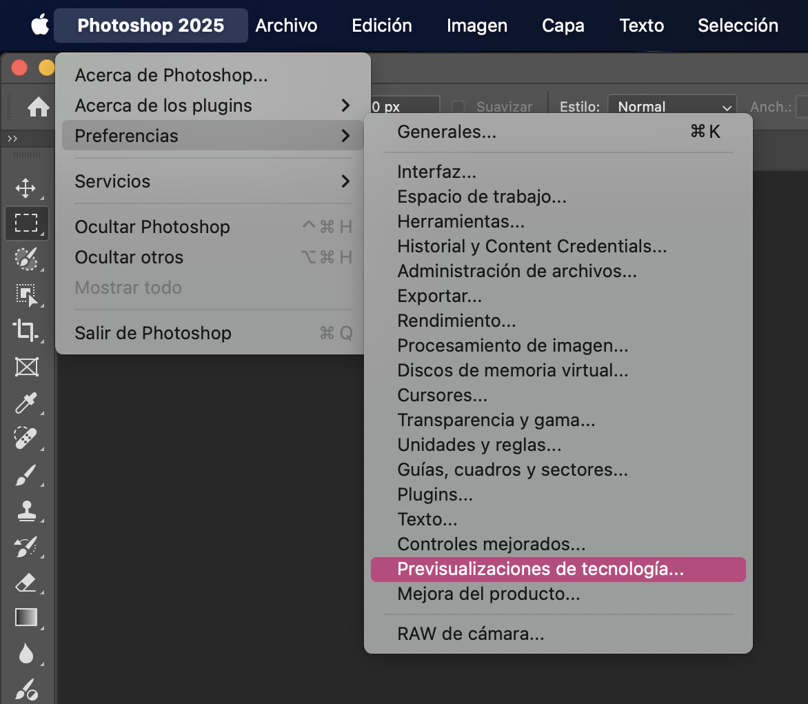Image resolution: width=808 pixels, height=704 pixels.
Task: Open Administración de archivos... preferences
Action: coord(558,270)
